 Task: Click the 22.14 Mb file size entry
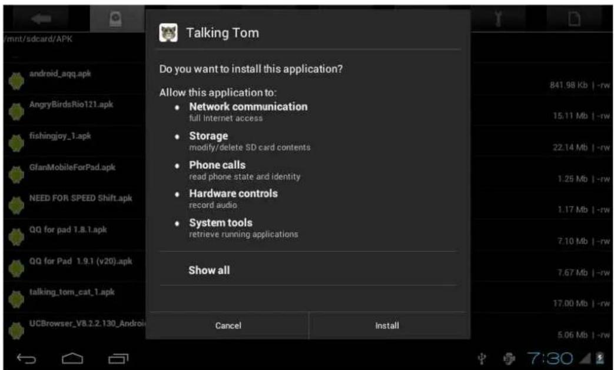point(570,147)
